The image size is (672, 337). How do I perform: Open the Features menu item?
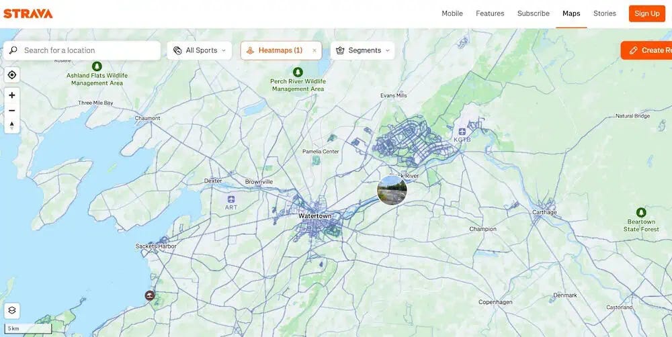(490, 13)
